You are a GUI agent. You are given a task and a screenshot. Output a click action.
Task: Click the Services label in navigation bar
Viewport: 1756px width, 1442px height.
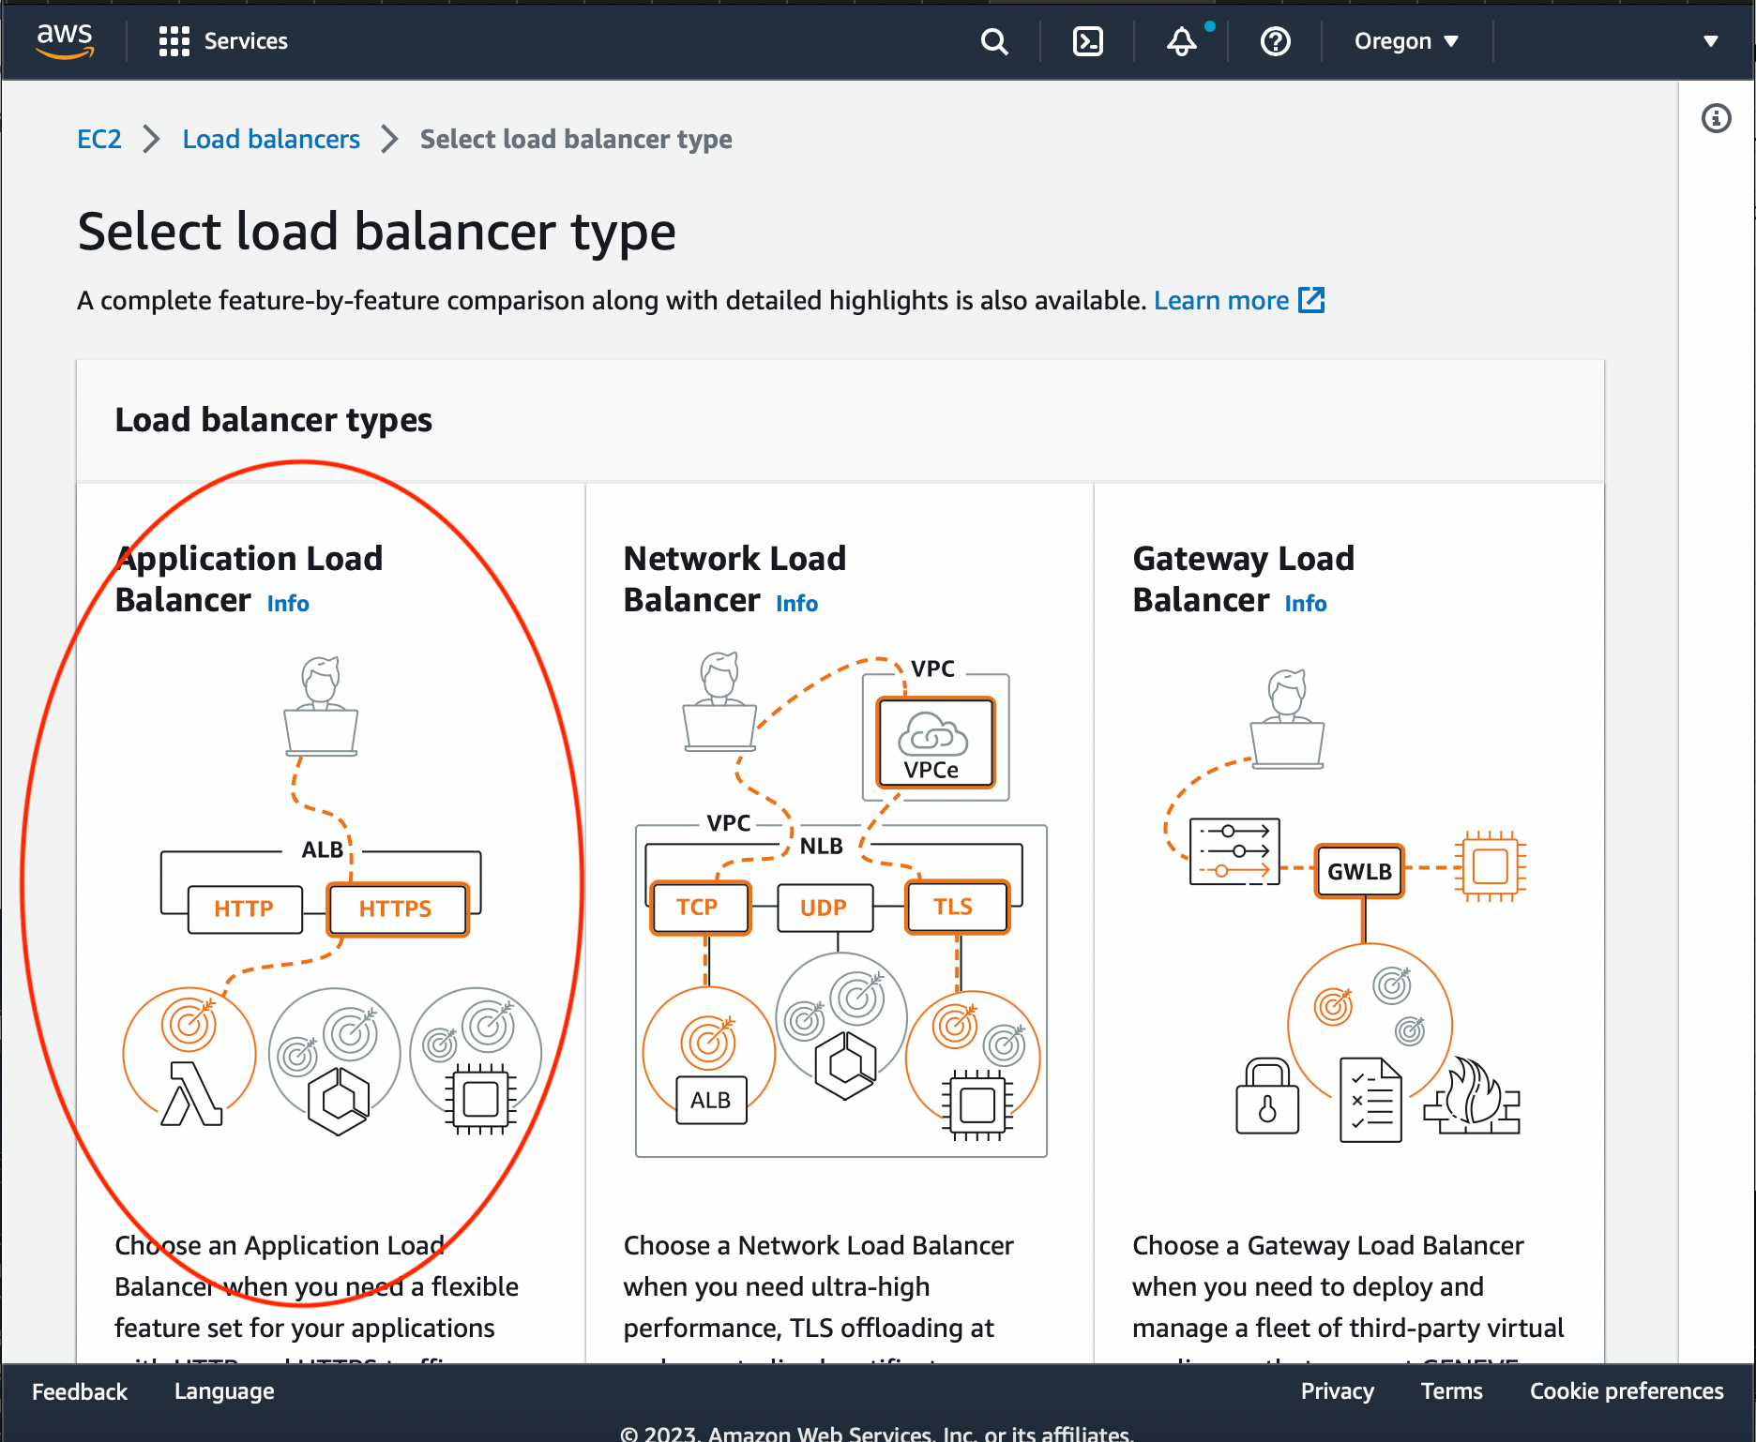pyautogui.click(x=246, y=41)
